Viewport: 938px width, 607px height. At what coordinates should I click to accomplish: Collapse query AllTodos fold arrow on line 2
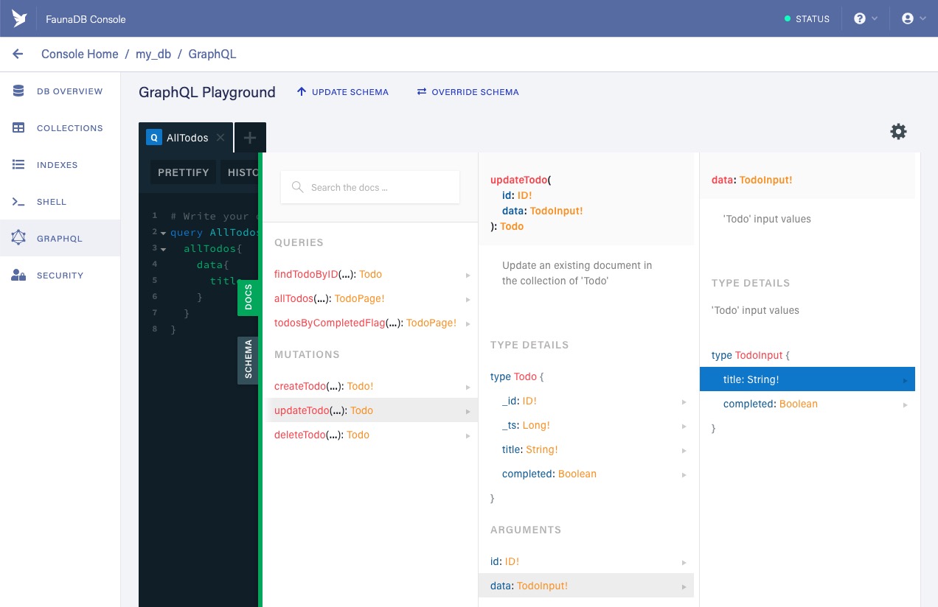[x=163, y=233]
